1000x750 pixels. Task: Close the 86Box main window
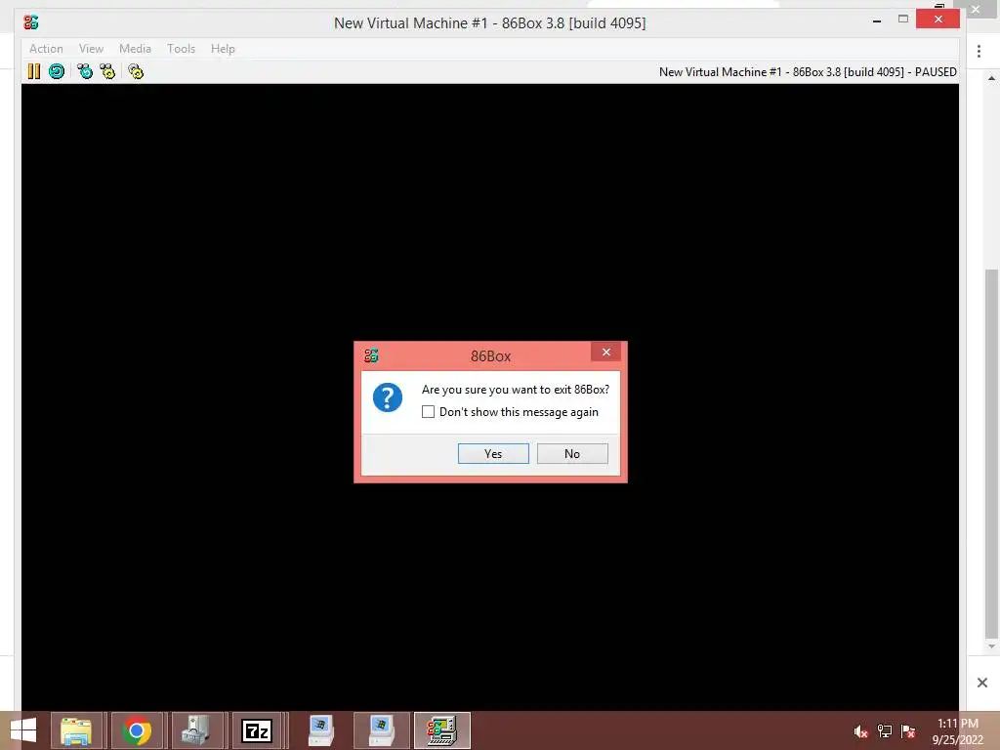point(937,20)
